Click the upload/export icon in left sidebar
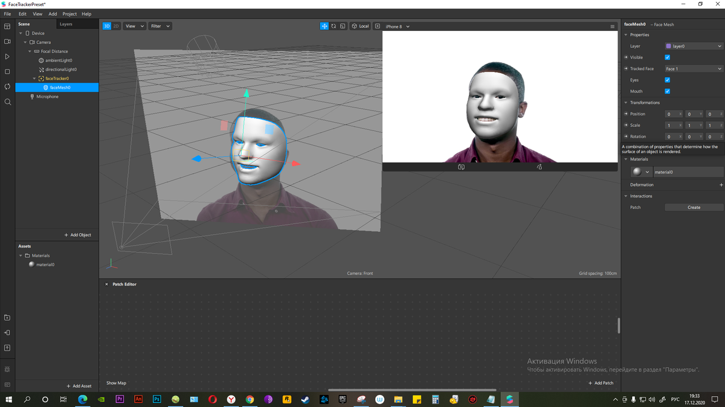The width and height of the screenshot is (725, 407). coord(7,348)
